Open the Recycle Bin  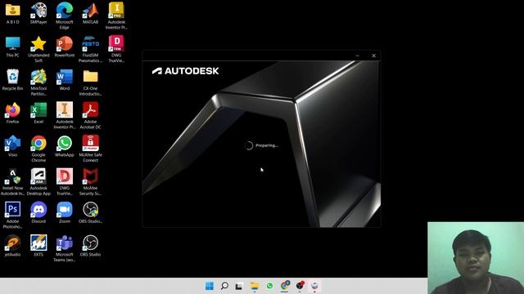(x=13, y=80)
